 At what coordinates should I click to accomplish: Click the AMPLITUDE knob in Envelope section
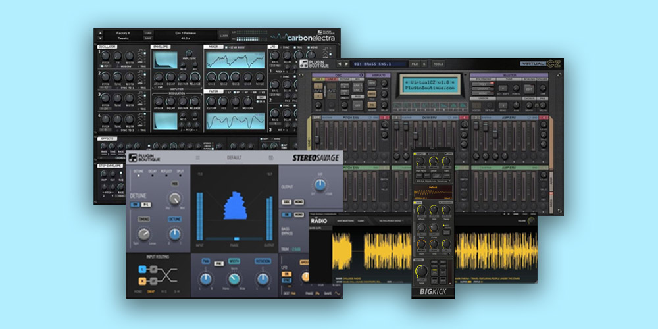(189, 54)
